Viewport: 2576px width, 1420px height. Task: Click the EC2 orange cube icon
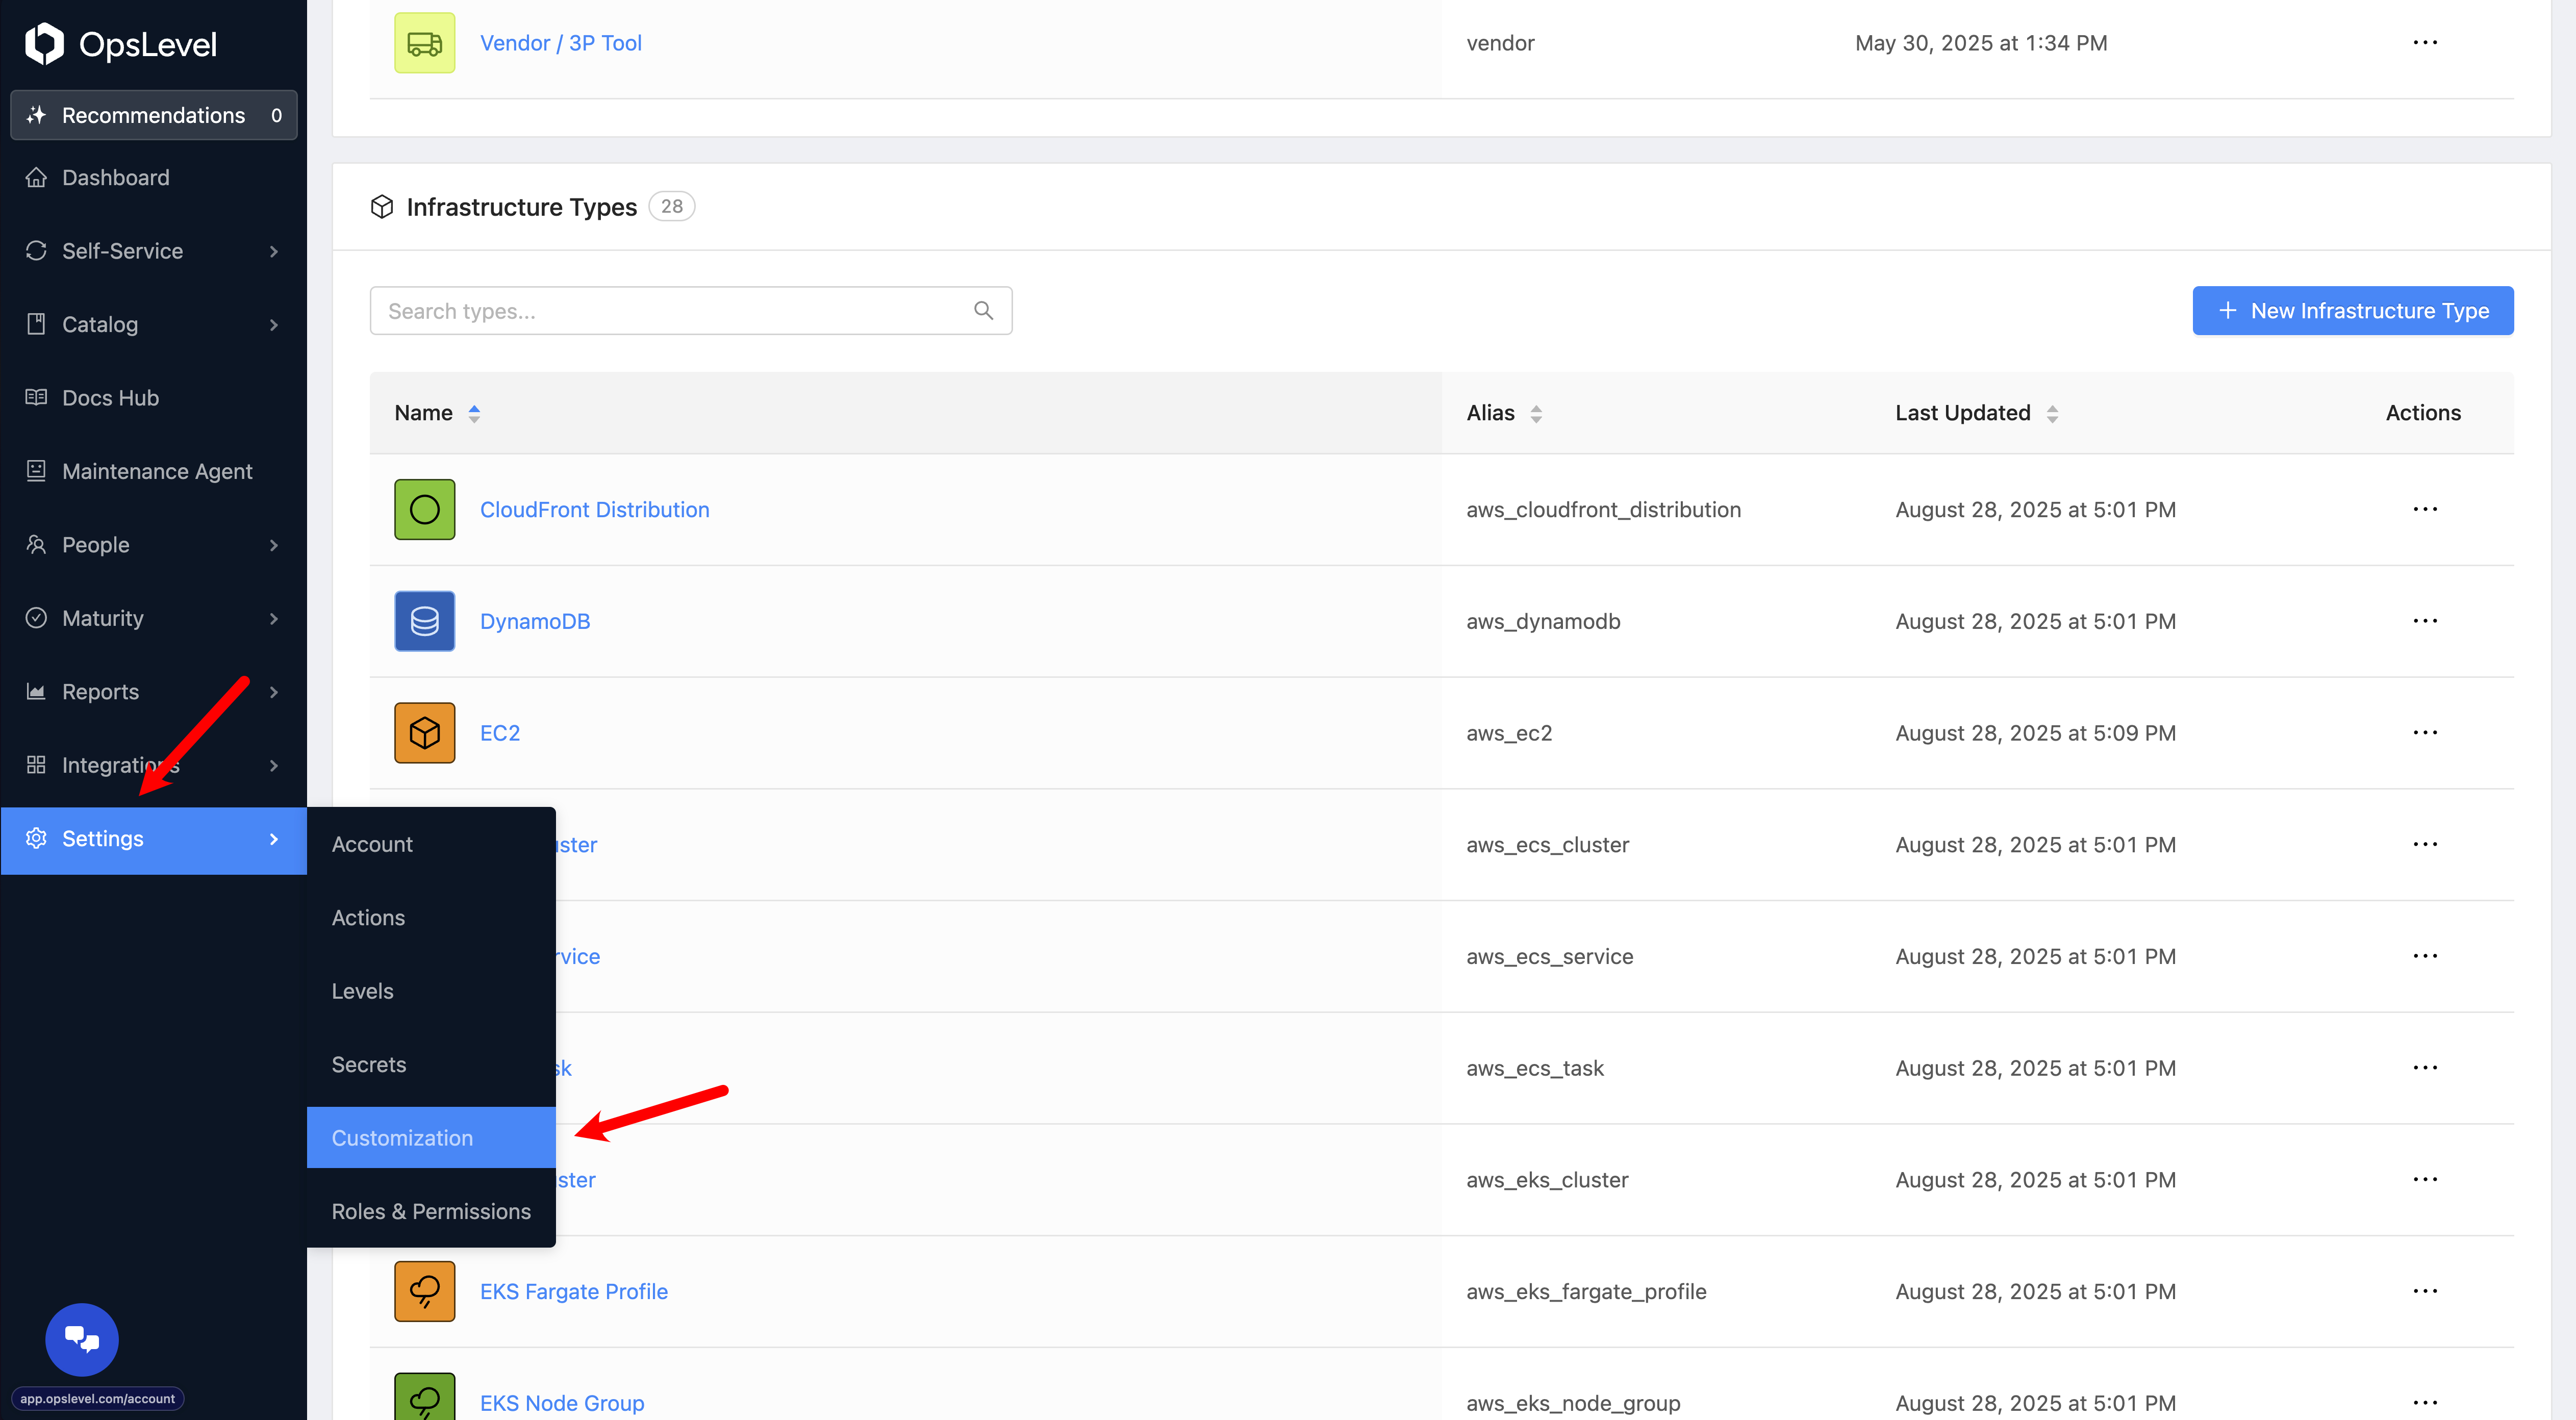tap(424, 733)
